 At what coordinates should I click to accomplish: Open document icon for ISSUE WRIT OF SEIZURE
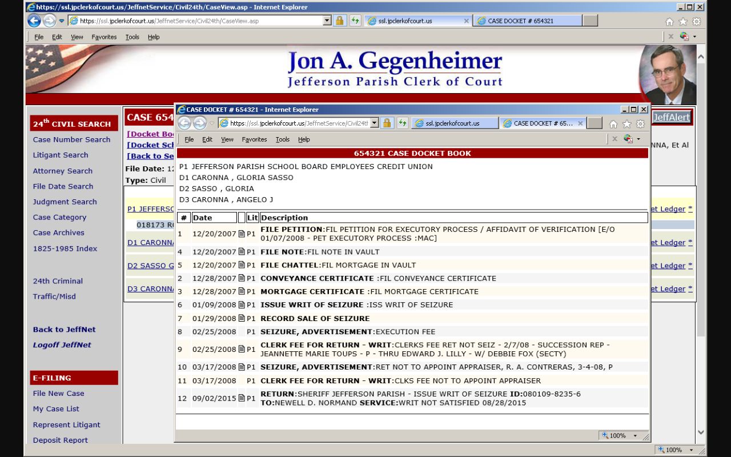pyautogui.click(x=242, y=305)
